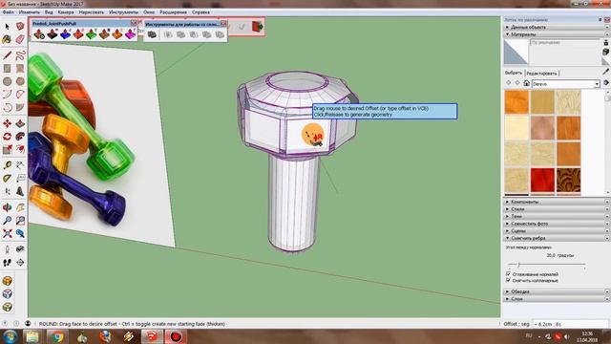This screenshot has width=611, height=344.
Task: Open the Расширения menu
Action: coord(174,12)
